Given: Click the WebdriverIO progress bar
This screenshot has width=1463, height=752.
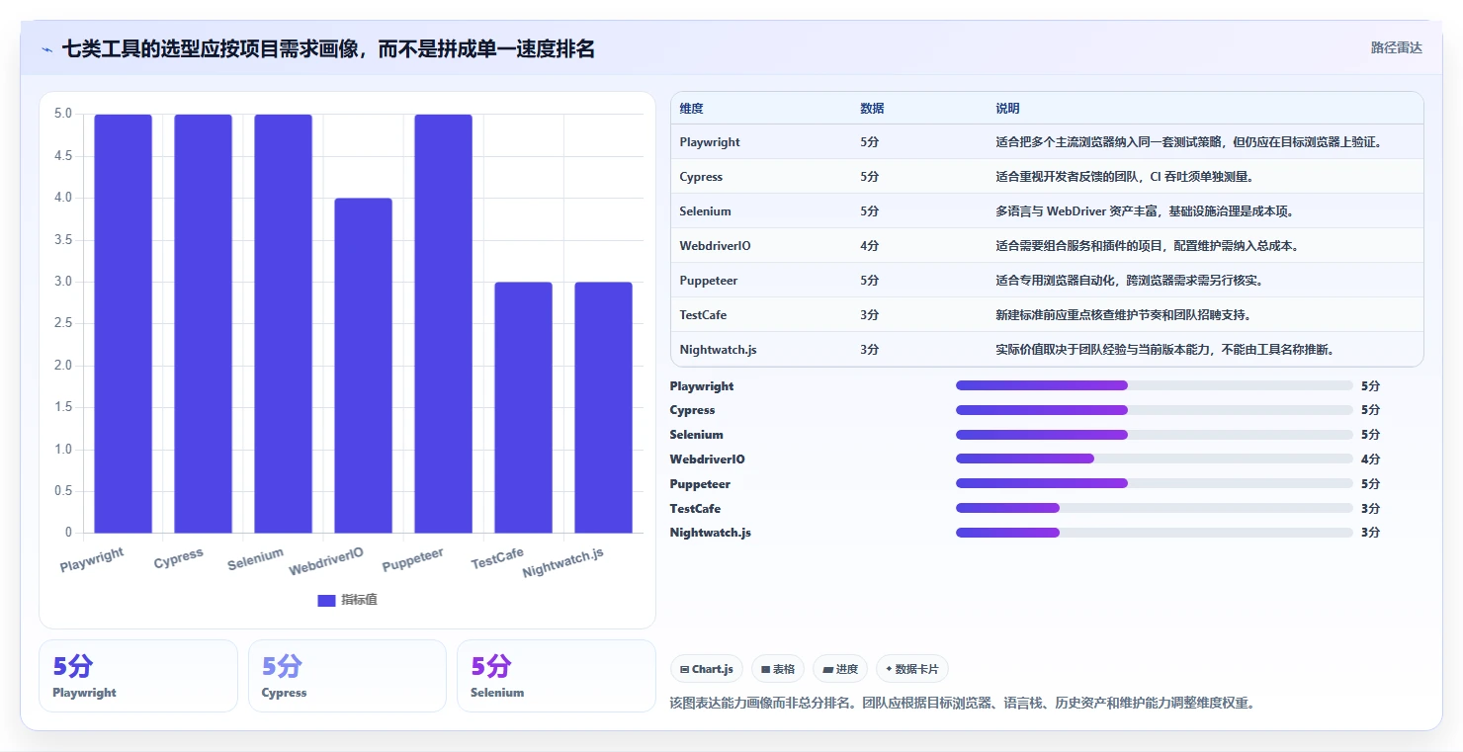Looking at the screenshot, I should coord(1154,459).
